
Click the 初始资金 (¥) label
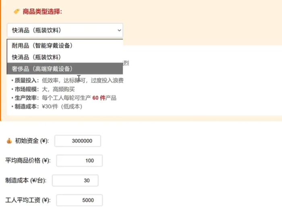coord(31,141)
